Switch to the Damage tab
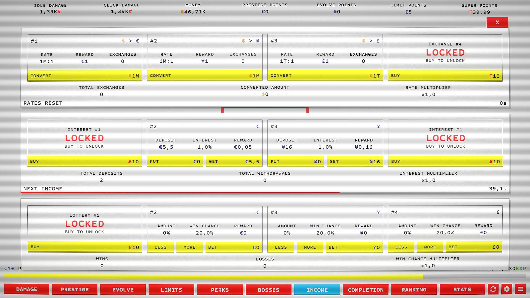The height and width of the screenshot is (298, 530). [x=27, y=289]
